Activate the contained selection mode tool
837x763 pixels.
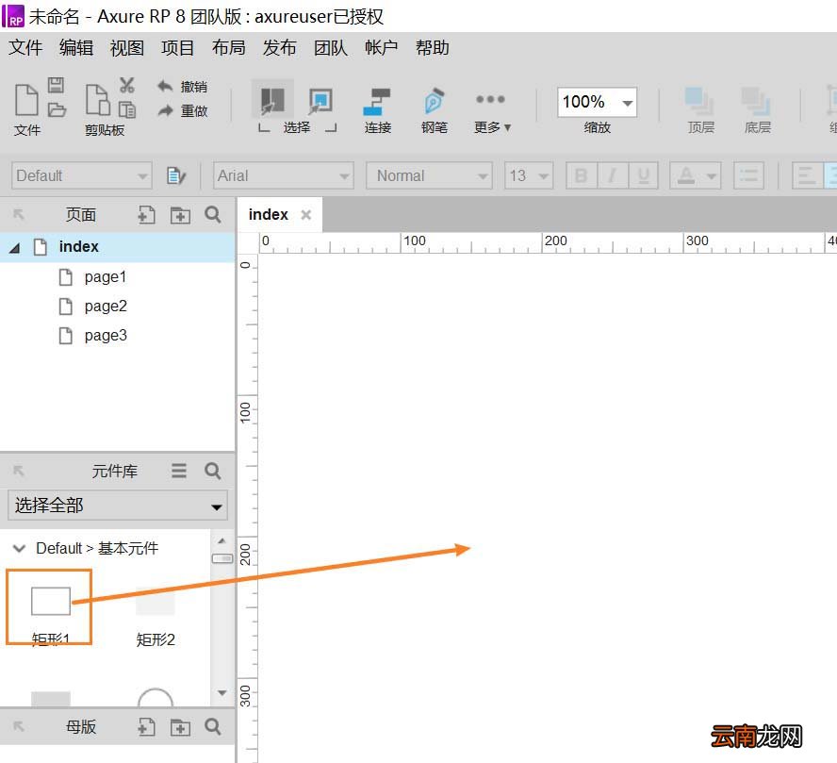320,100
